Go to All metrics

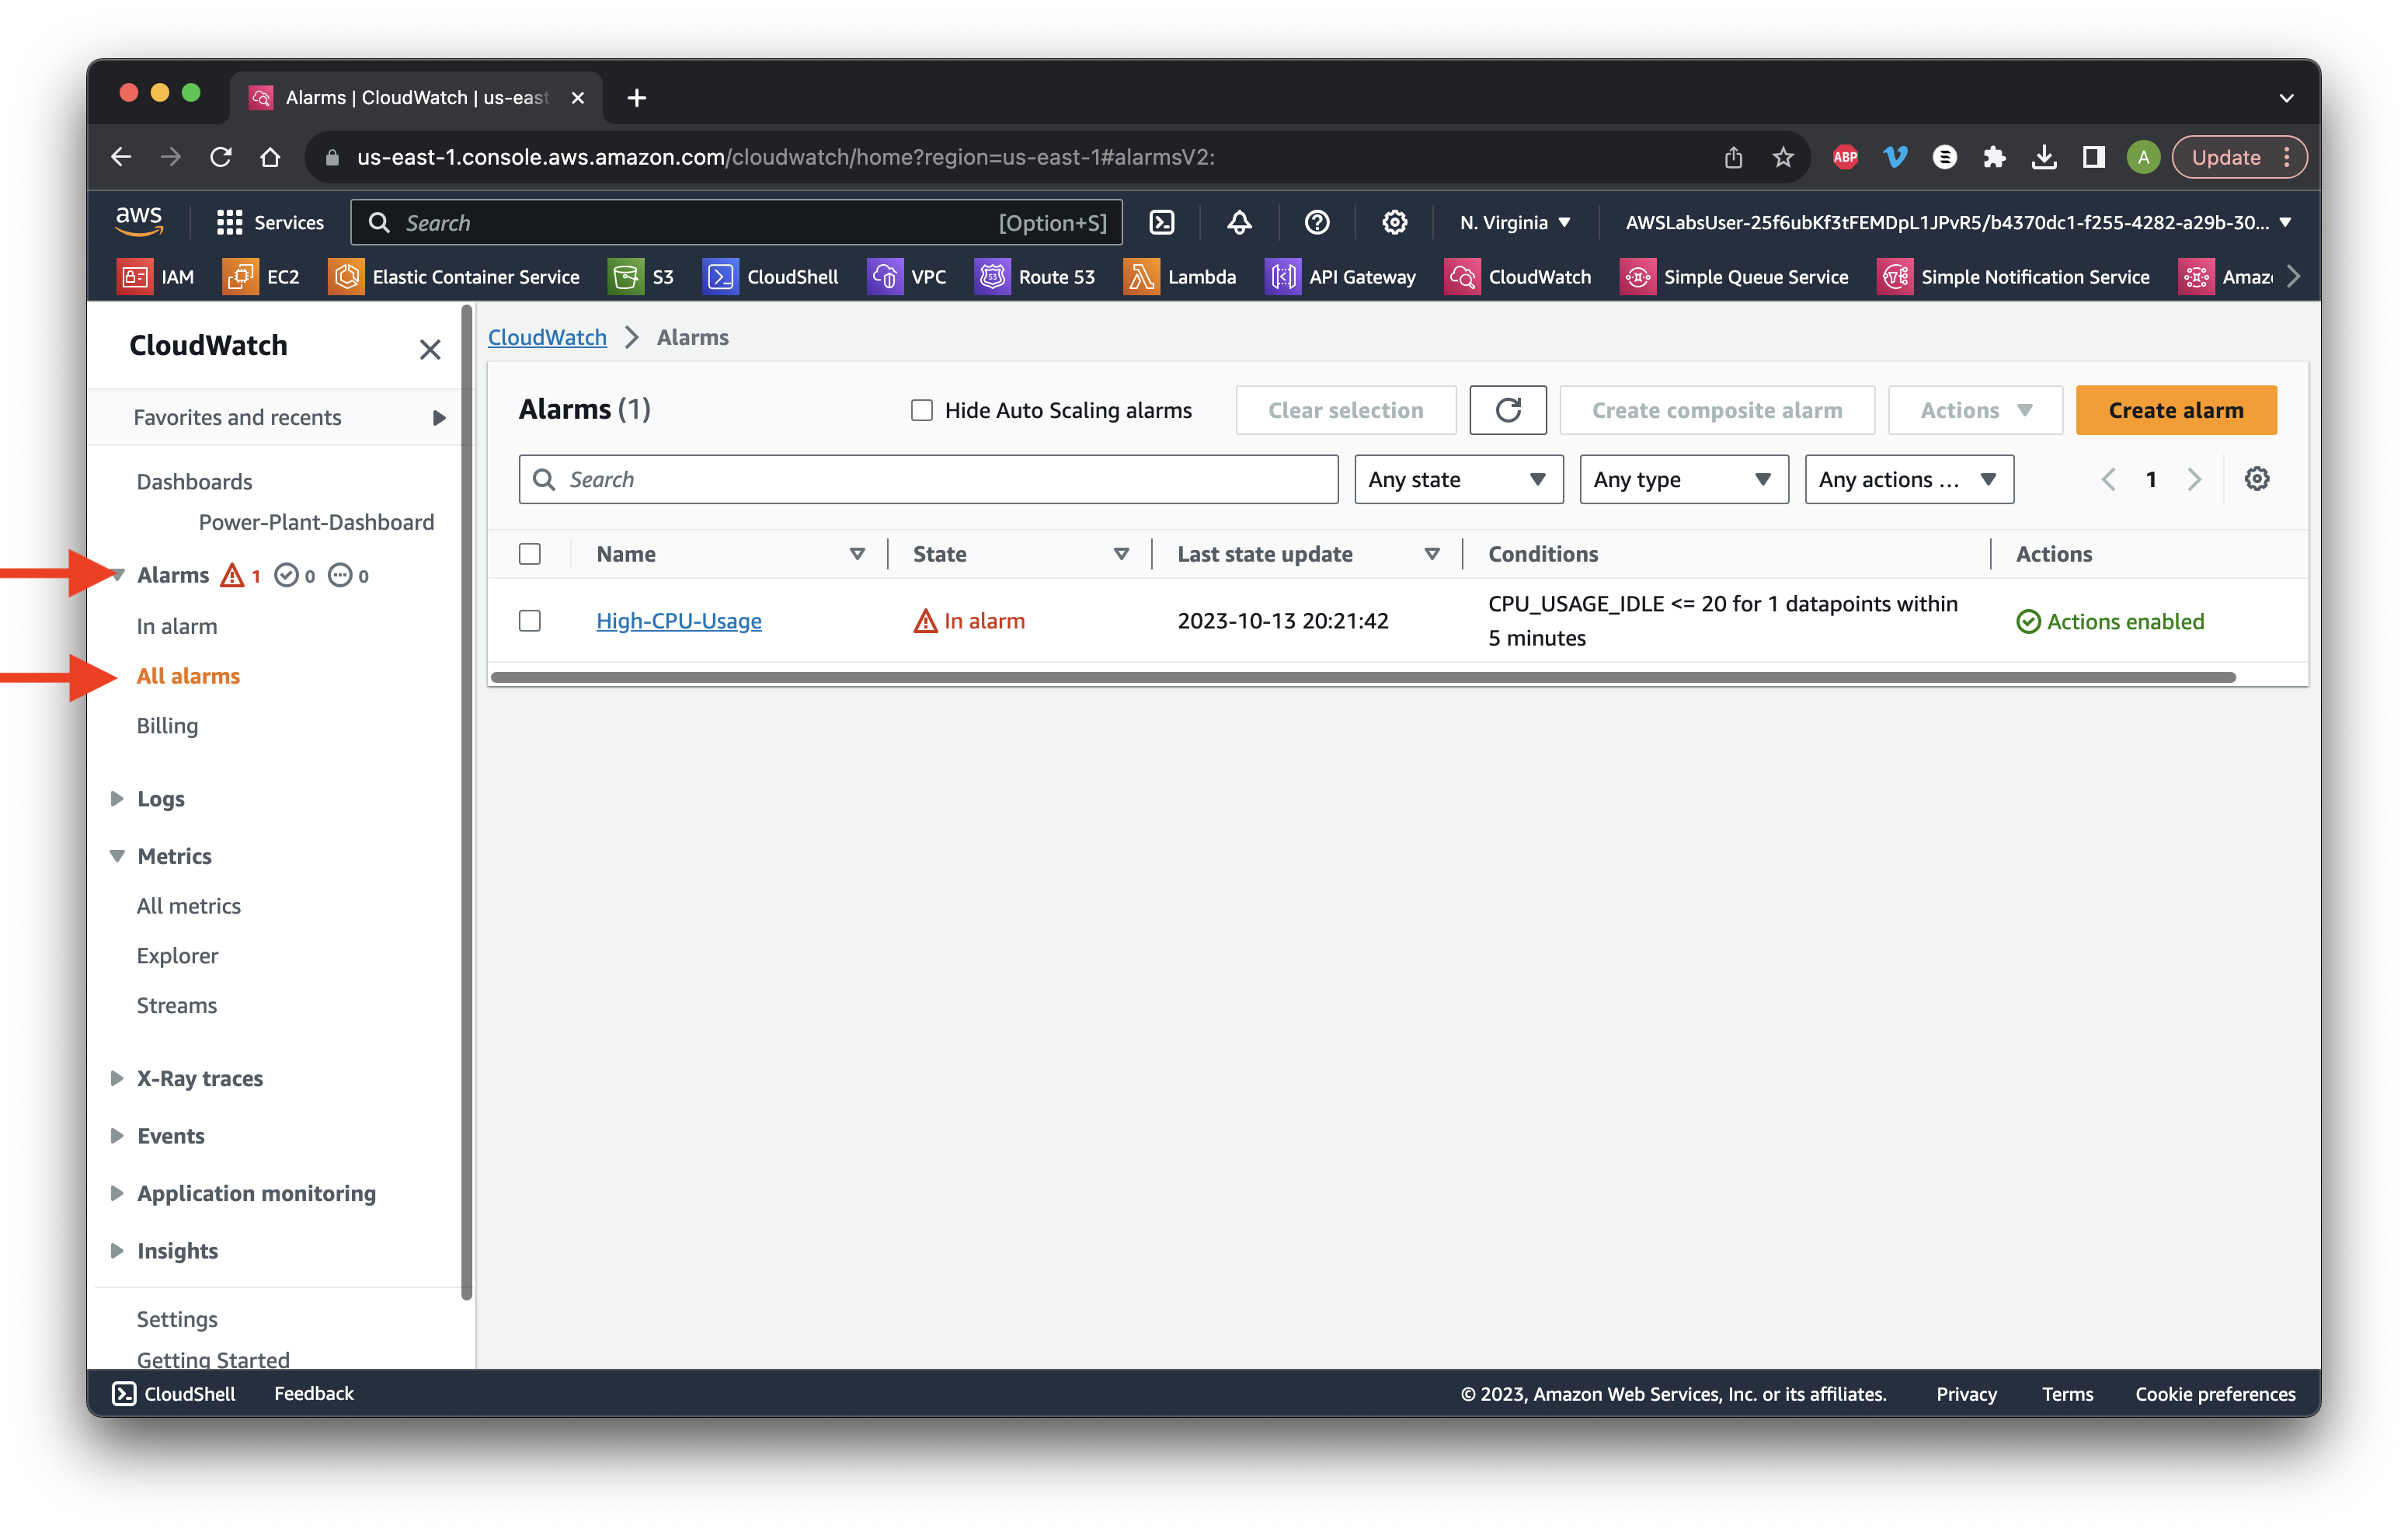[188, 906]
